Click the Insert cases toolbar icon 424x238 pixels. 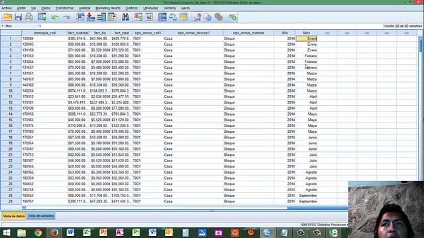(138, 17)
